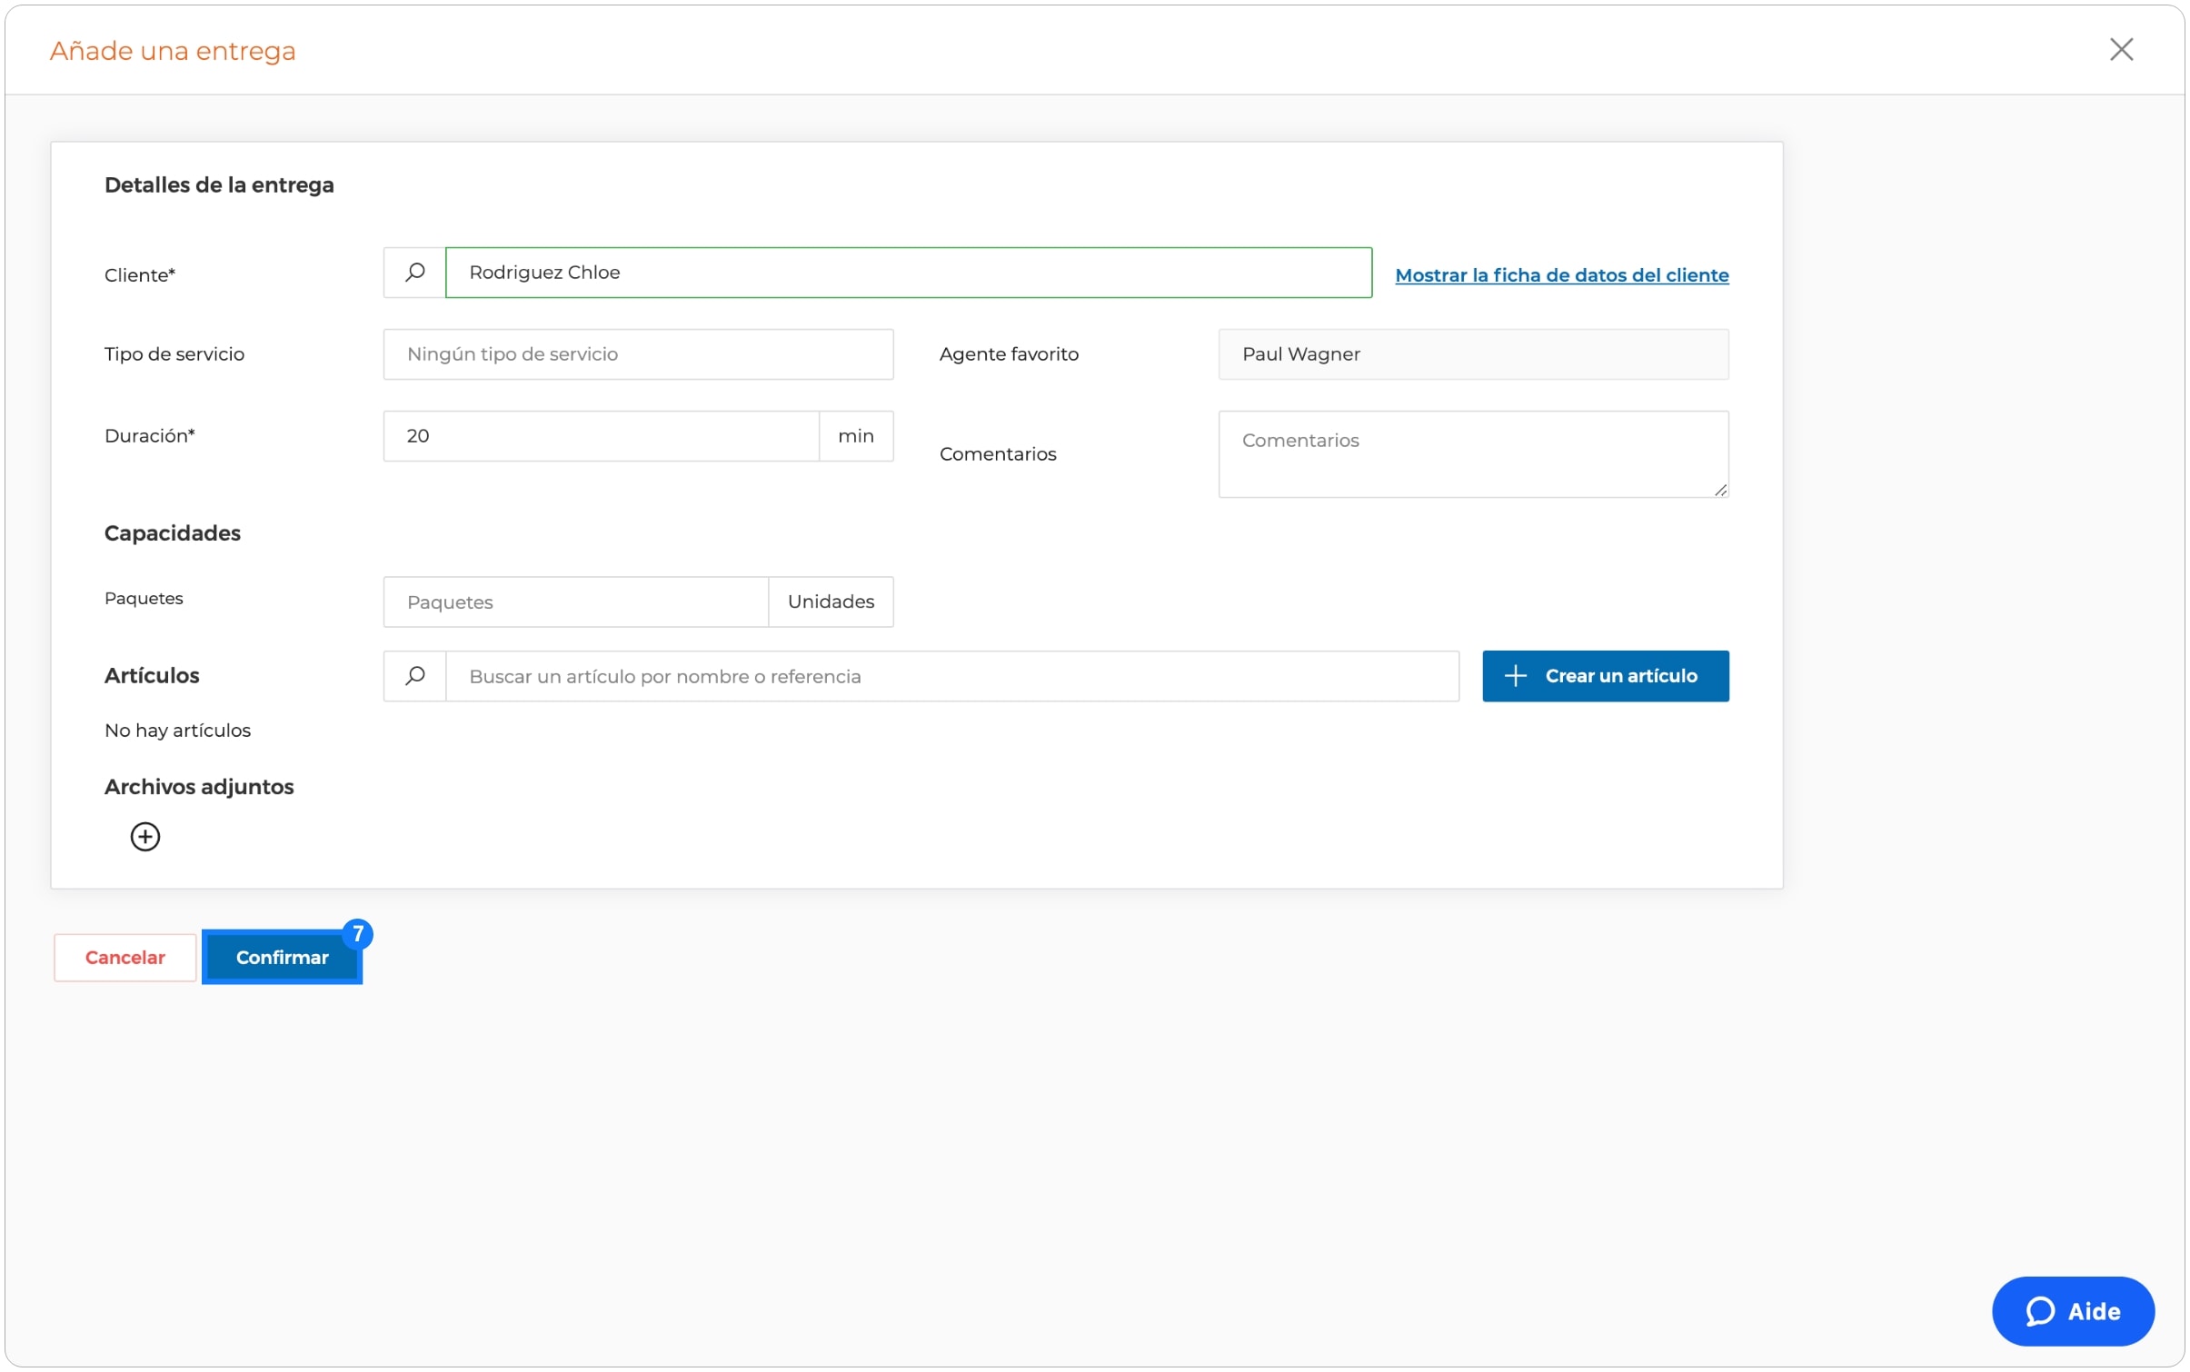The height and width of the screenshot is (1372, 2190).
Task: Confirm the delivery with Confirmar
Action: [282, 958]
